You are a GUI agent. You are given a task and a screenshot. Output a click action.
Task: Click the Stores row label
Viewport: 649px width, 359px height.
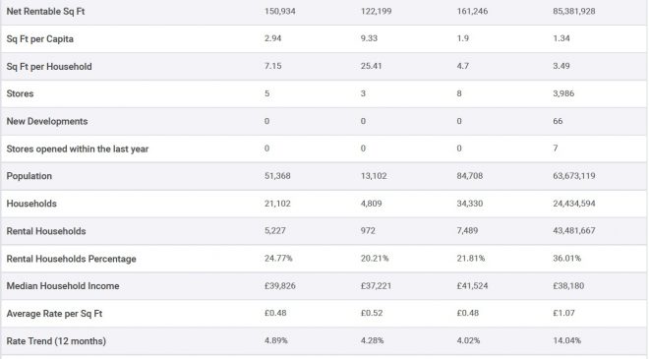point(20,93)
